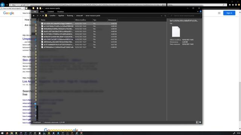Click the Google logo on results page
This screenshot has height=135, width=241.
coord(9,13)
